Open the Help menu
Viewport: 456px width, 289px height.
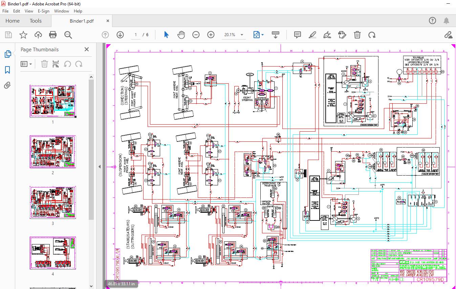click(x=78, y=11)
